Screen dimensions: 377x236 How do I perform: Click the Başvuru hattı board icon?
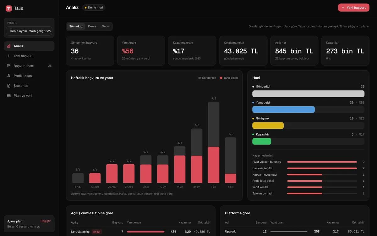point(9,66)
